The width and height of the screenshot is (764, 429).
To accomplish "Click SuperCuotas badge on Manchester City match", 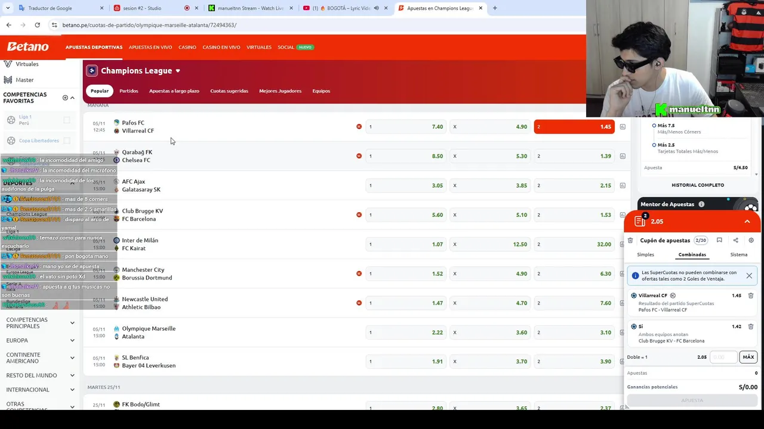I will pos(359,273).
